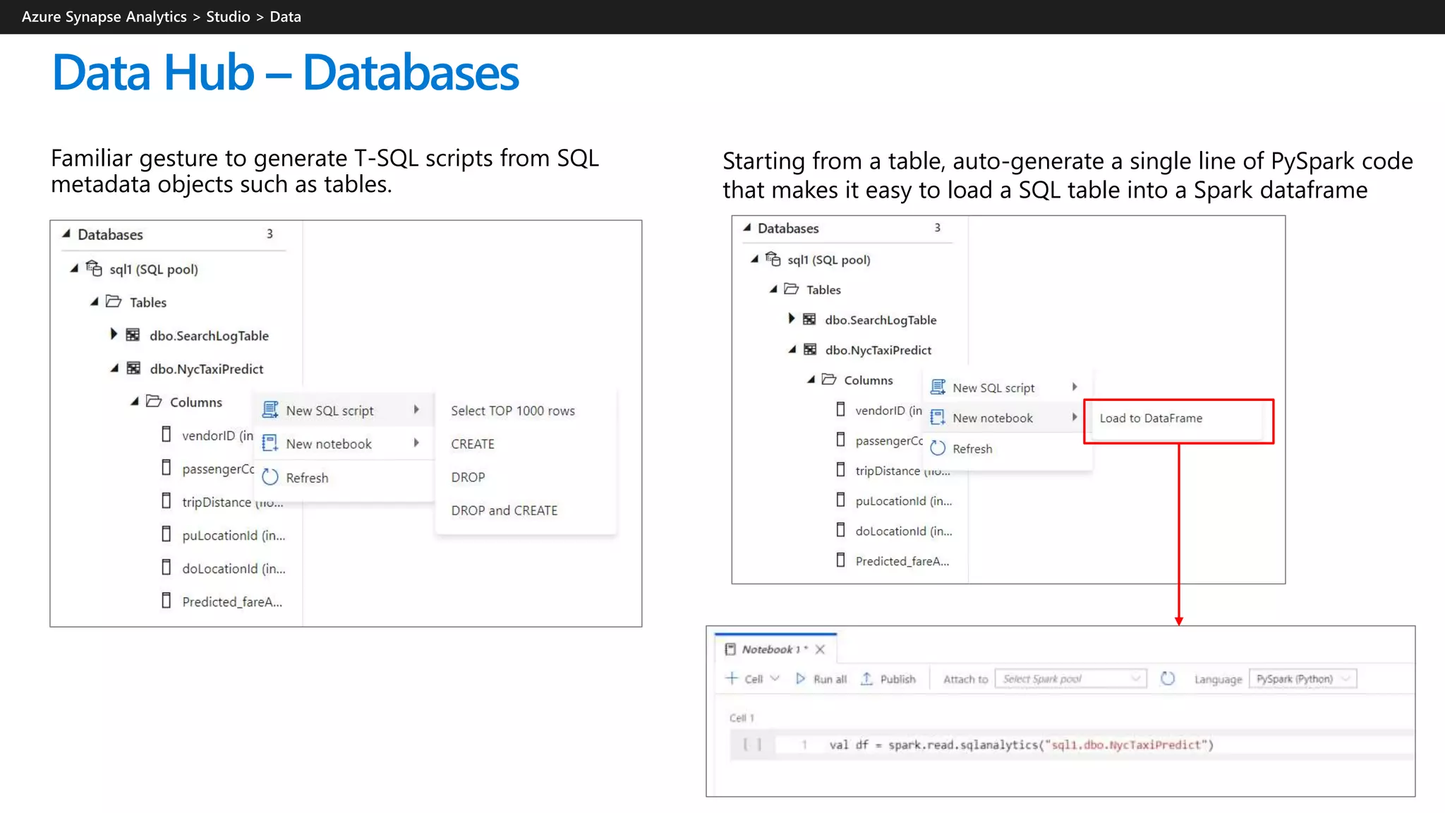Click sql1 SQL pool icon in right panel
The image size is (1445, 813).
pos(773,259)
